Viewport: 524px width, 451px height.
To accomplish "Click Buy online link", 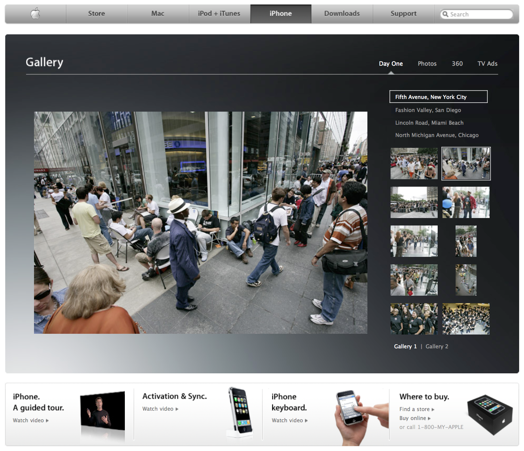I will coord(415,418).
